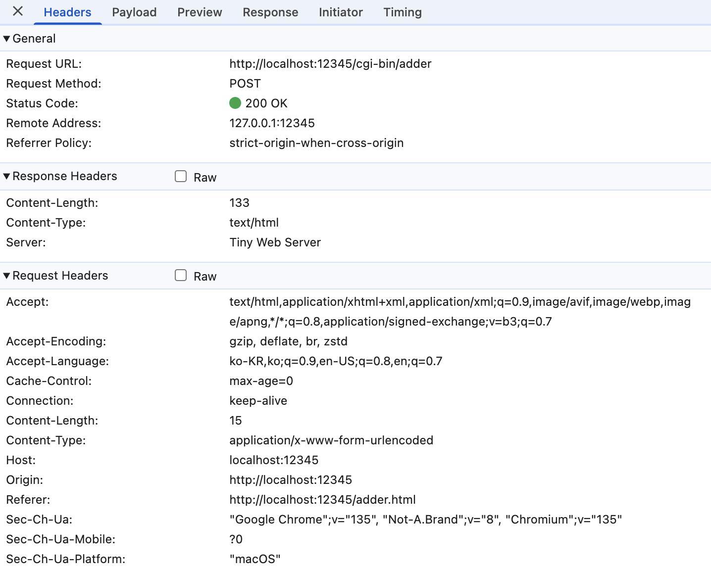The image size is (711, 572).
Task: Click the Referer adder.html URL value
Action: tap(322, 500)
